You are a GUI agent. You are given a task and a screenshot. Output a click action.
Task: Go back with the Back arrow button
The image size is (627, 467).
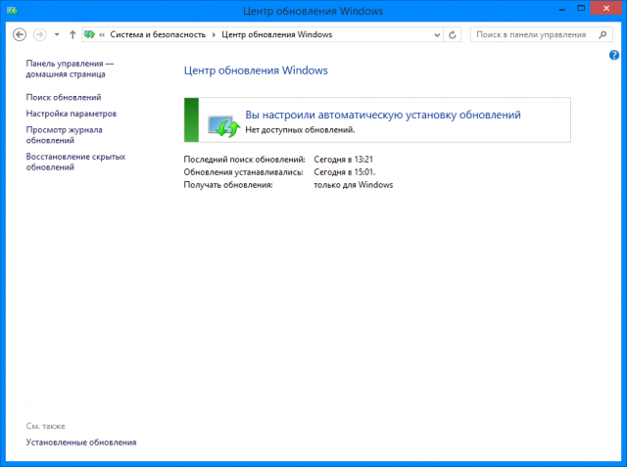(20, 34)
